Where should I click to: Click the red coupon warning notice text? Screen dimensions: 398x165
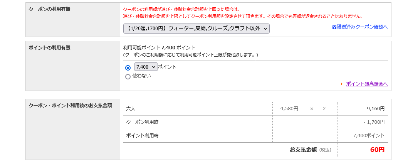tap(243, 13)
